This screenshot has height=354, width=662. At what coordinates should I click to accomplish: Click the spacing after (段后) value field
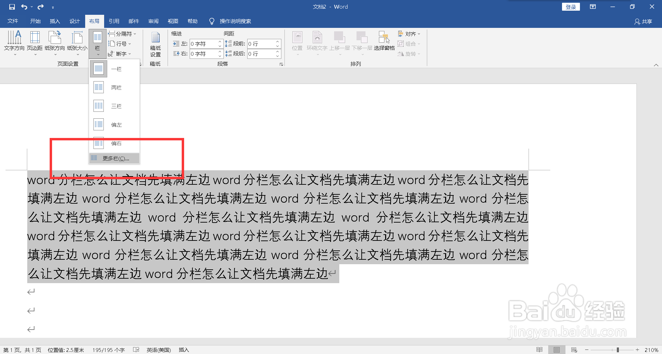(x=261, y=54)
